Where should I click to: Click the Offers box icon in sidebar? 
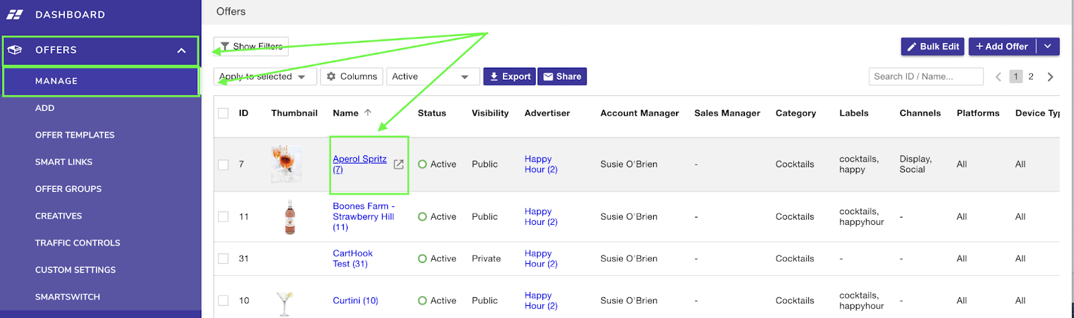click(x=15, y=50)
